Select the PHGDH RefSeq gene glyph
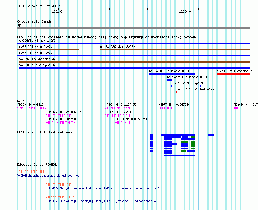This screenshot has width=258, height=210. [x=32, y=108]
